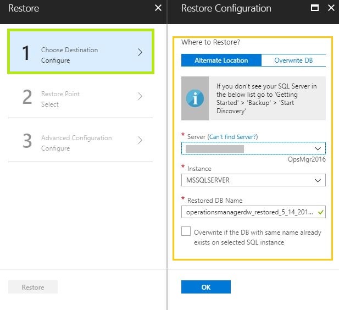Enable overwrite if DB name exists checkbox
Viewport: 339px width, 310px height.
pyautogui.click(x=186, y=231)
